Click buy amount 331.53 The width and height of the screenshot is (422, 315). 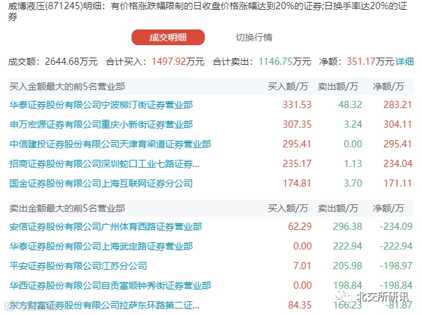tap(297, 105)
